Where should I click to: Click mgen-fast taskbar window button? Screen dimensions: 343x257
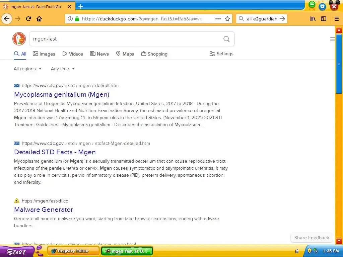(127, 251)
